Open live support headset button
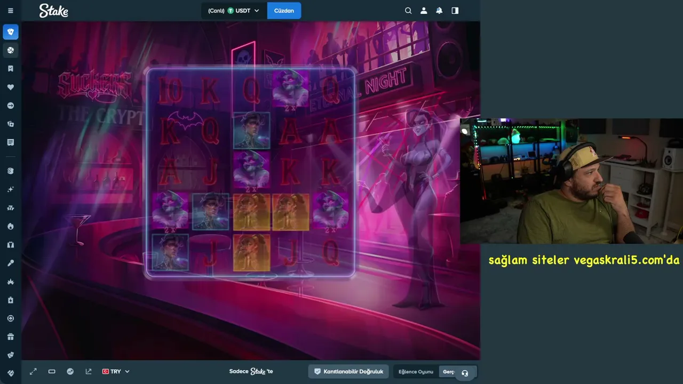Screen dimensions: 683x384 (x=465, y=373)
